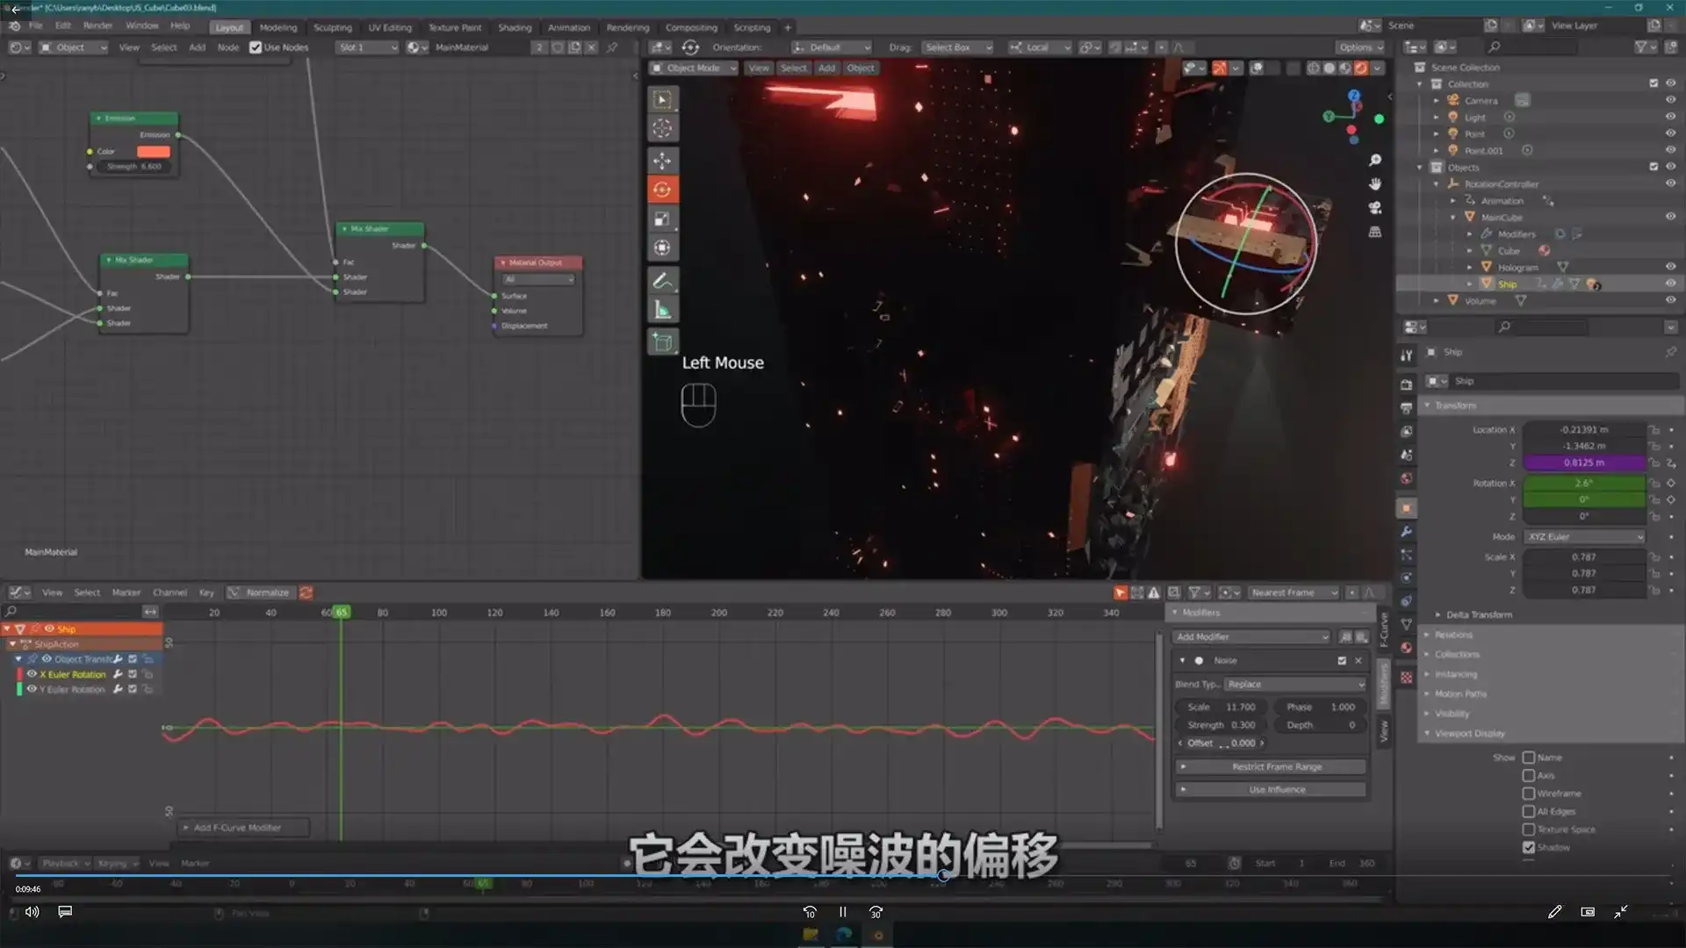Image resolution: width=1686 pixels, height=948 pixels.
Task: Select the Annotate tool
Action: coord(662,280)
